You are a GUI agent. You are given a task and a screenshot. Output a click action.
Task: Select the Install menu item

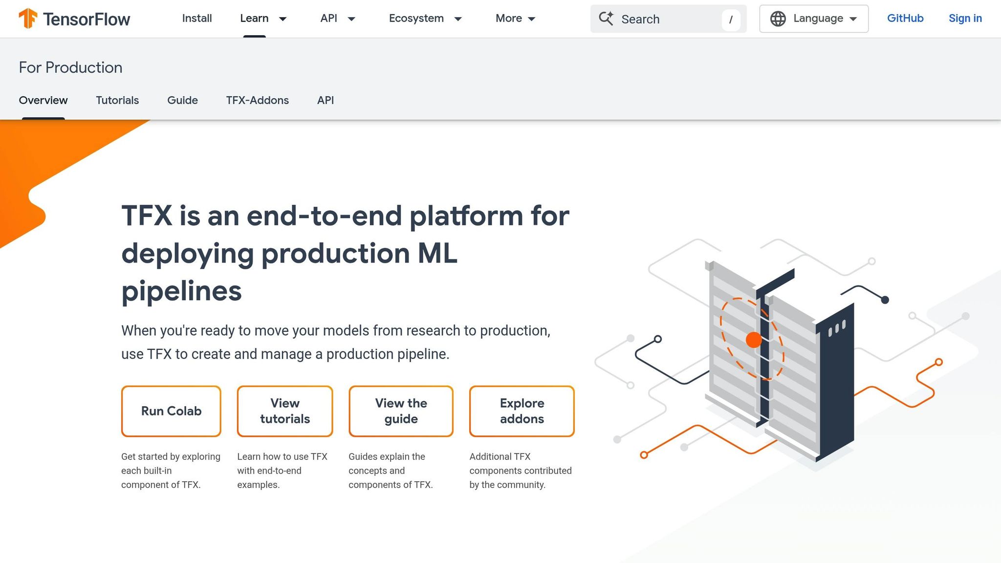[x=196, y=19]
